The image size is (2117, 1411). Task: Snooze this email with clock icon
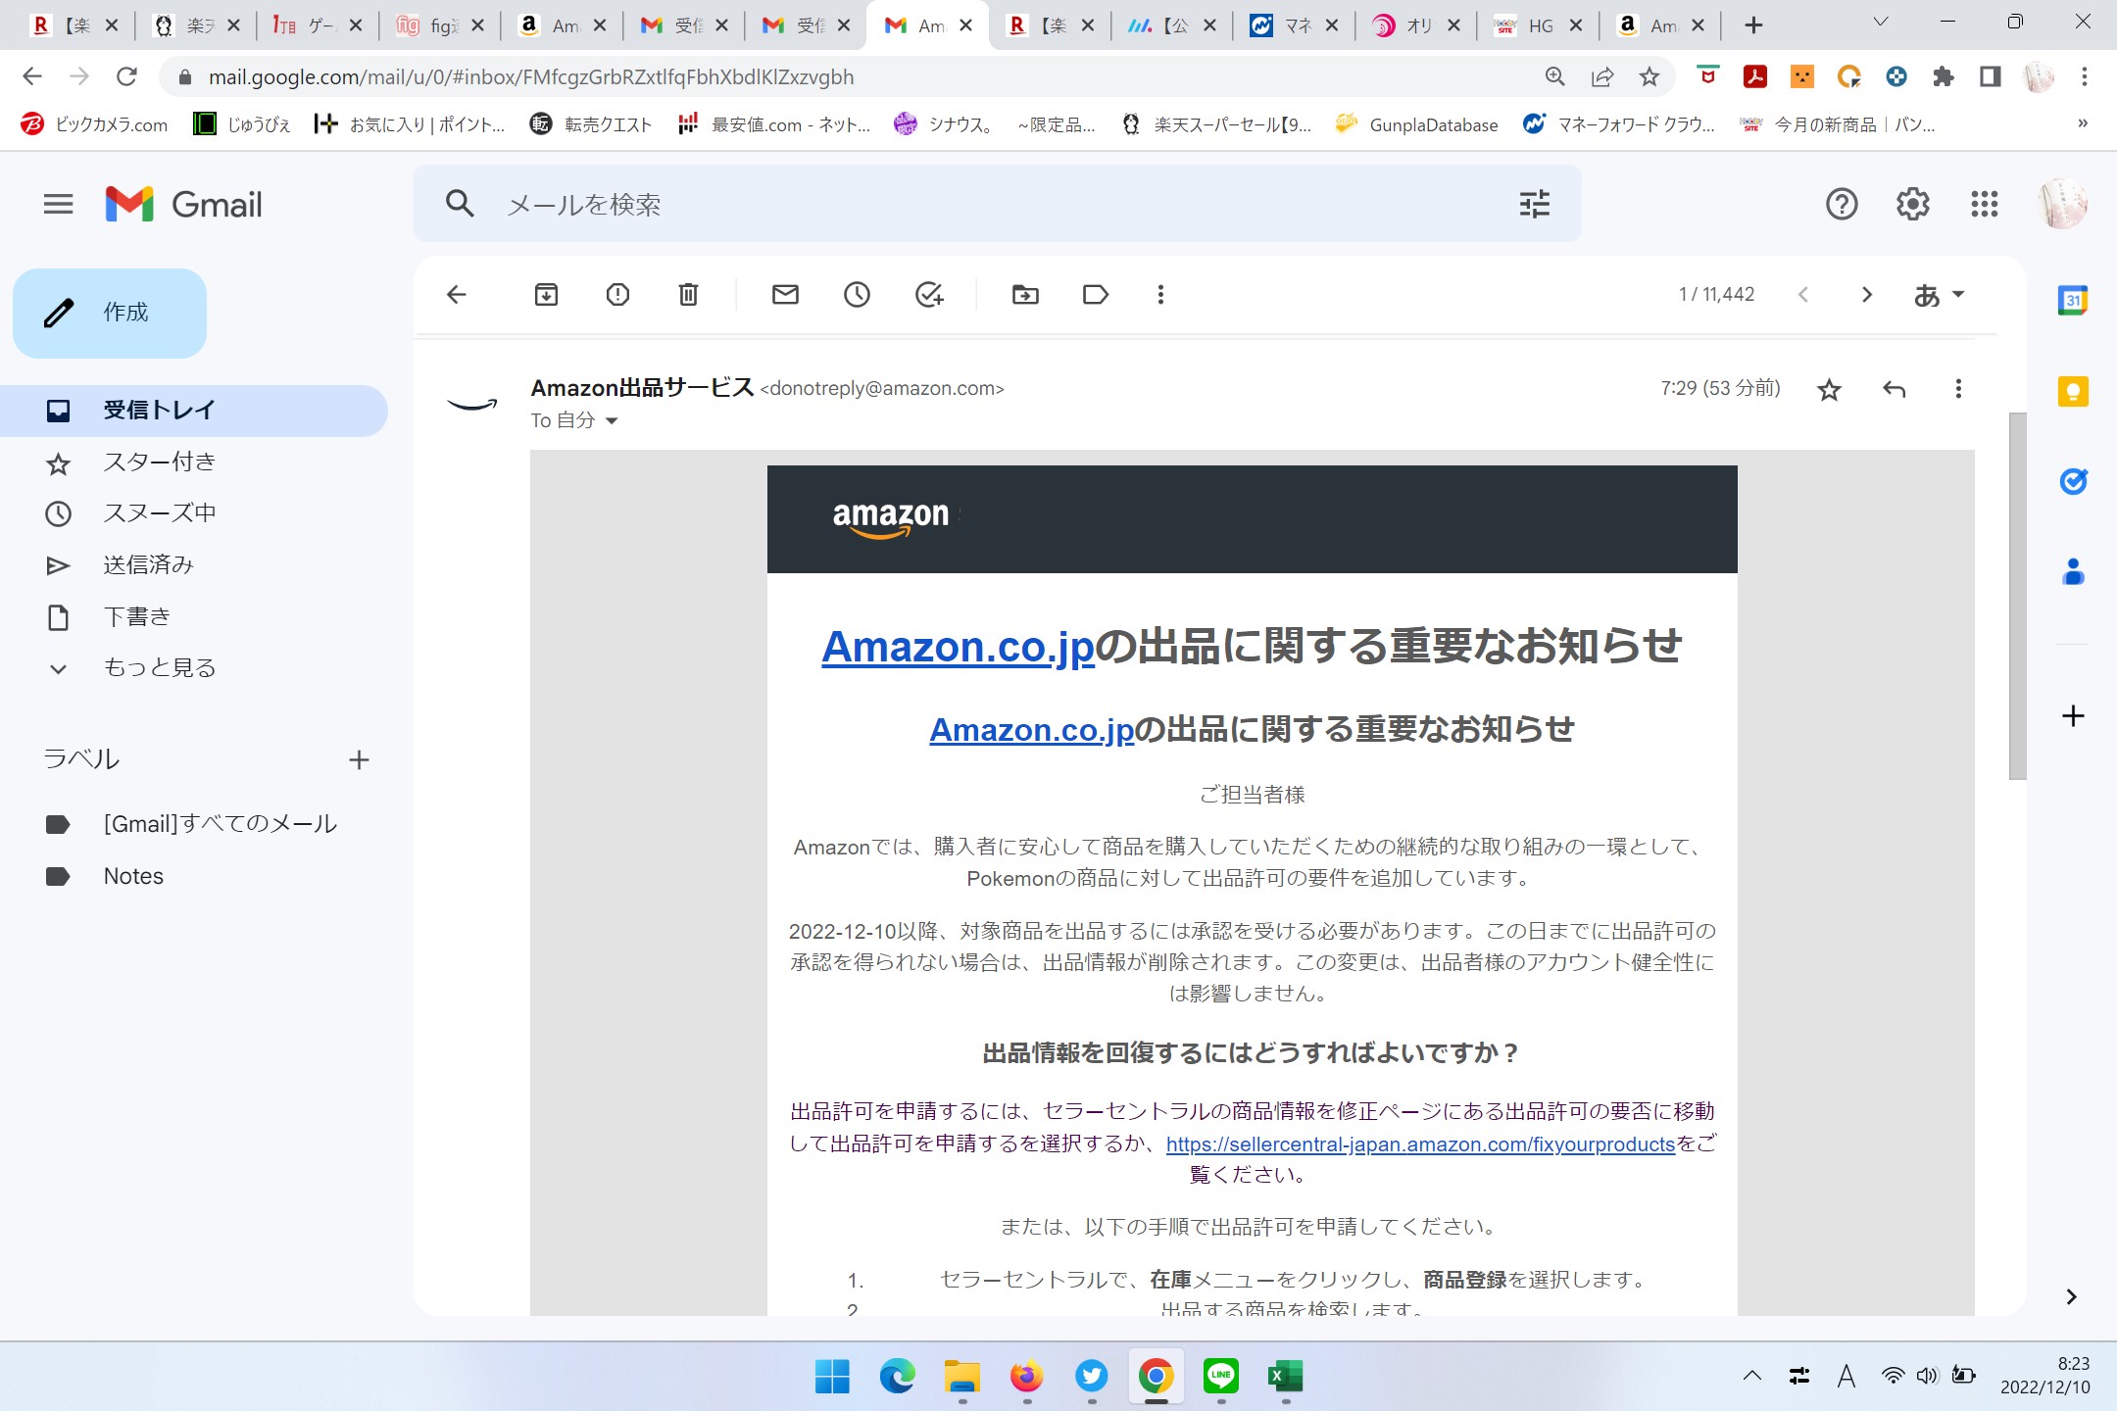pyautogui.click(x=857, y=295)
